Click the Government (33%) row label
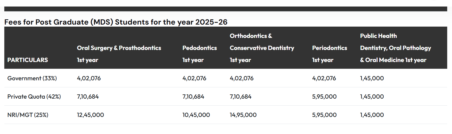Image resolution: width=452 pixels, height=134 pixels. (x=32, y=78)
